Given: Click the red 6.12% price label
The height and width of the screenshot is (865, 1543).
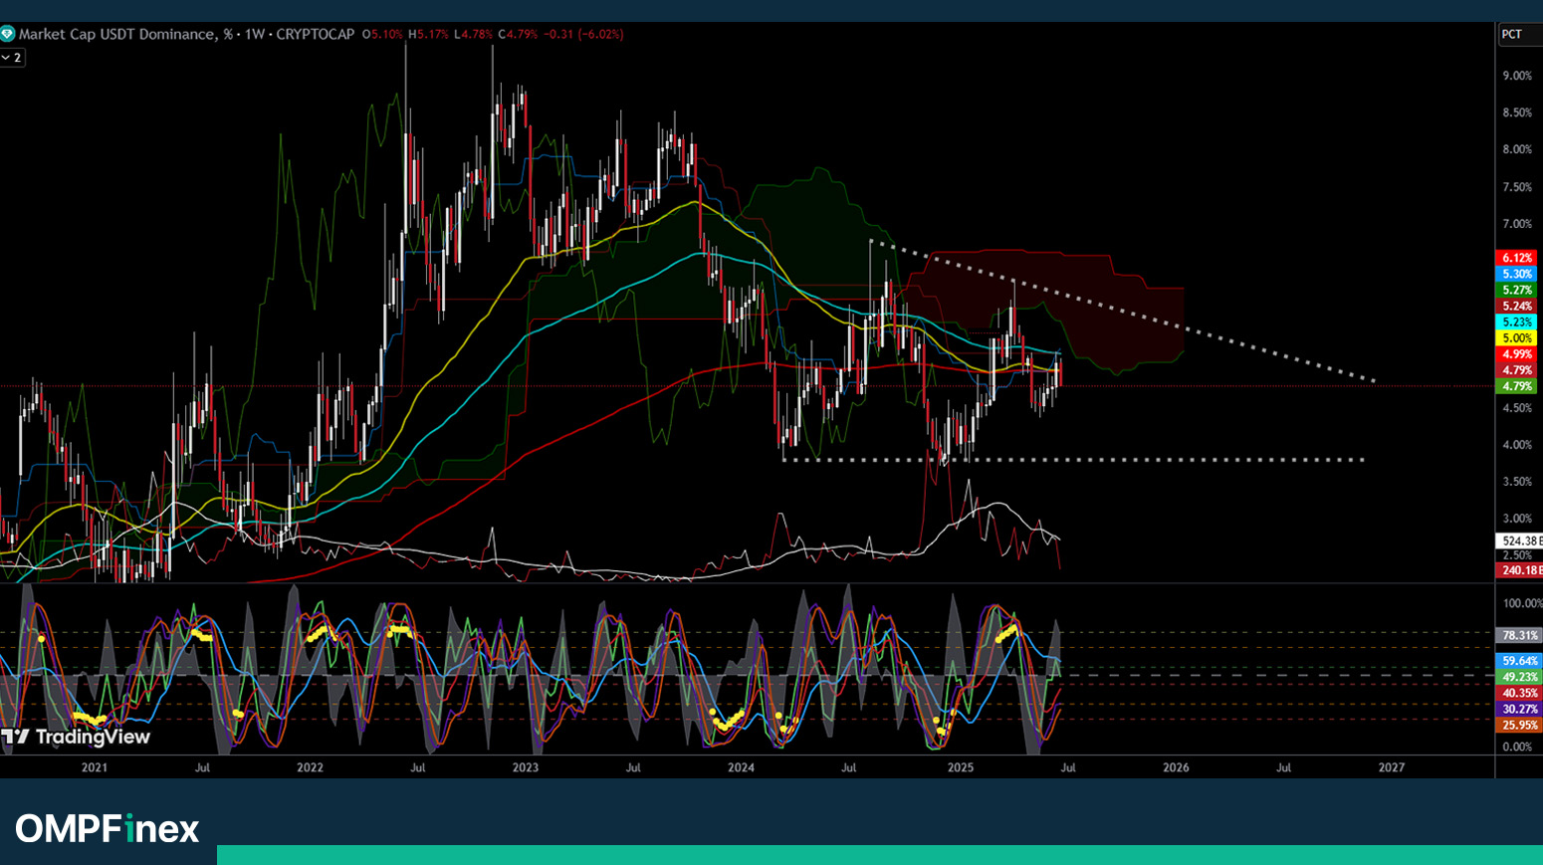Looking at the screenshot, I should (x=1517, y=258).
